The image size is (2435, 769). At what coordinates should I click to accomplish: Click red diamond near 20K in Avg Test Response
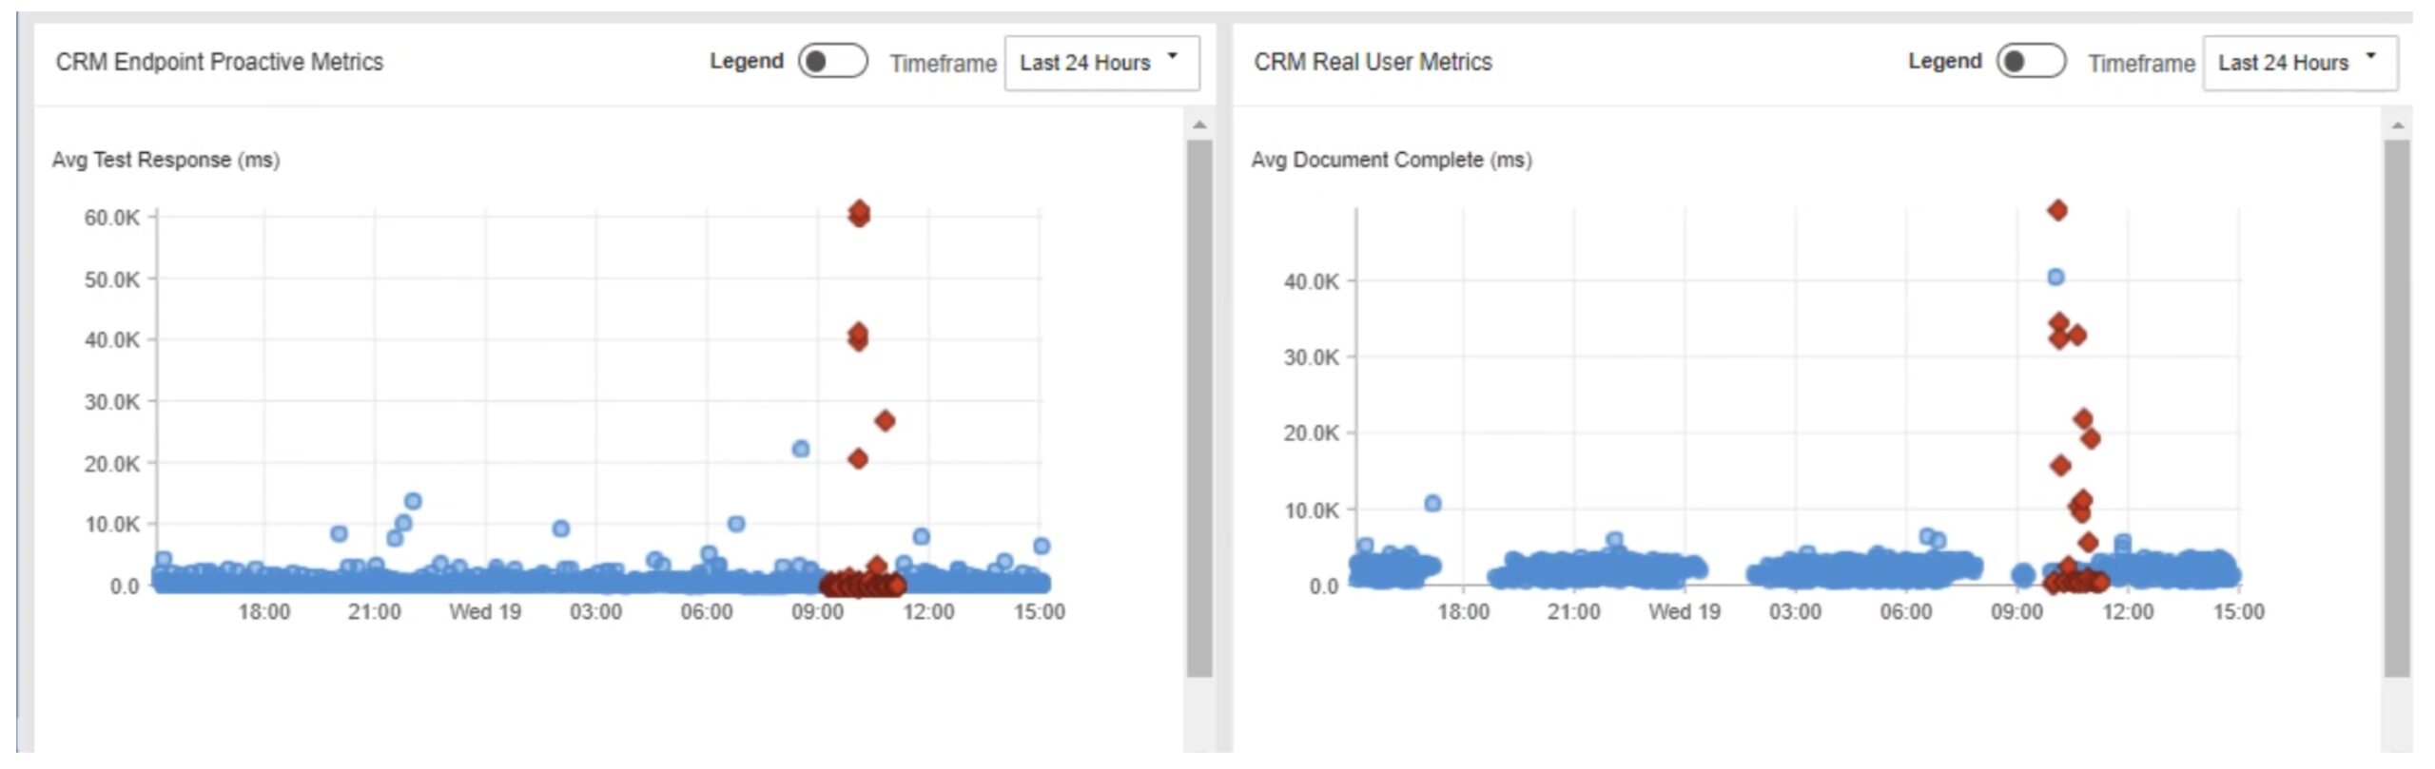coord(858,459)
